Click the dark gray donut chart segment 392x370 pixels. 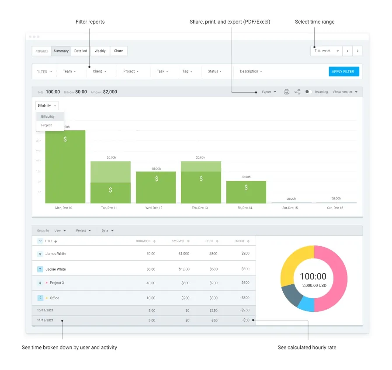tap(291, 295)
